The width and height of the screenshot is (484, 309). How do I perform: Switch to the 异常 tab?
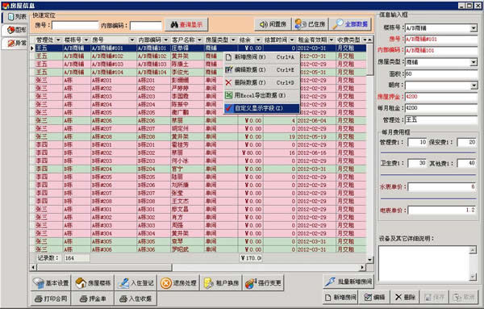[15, 43]
